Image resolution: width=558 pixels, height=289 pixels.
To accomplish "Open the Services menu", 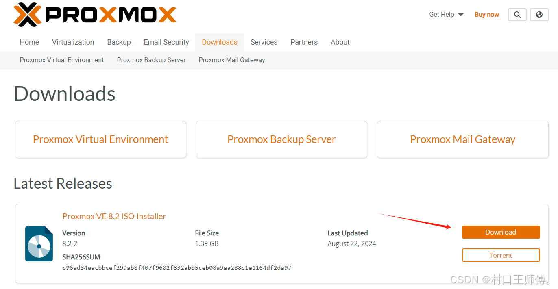I will (x=264, y=42).
